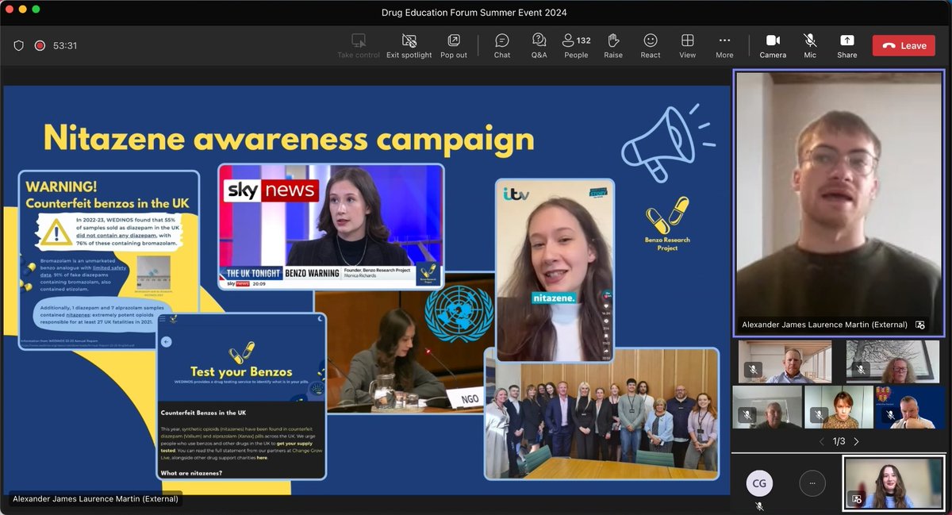Click the red recording indicator
Screen dimensions: 952x515
click(x=40, y=46)
